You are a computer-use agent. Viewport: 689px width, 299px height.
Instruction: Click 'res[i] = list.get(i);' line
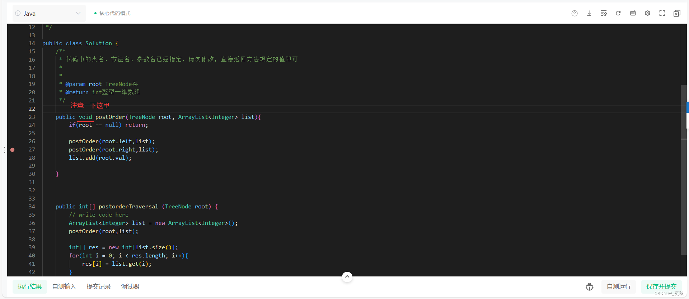pyautogui.click(x=117, y=264)
